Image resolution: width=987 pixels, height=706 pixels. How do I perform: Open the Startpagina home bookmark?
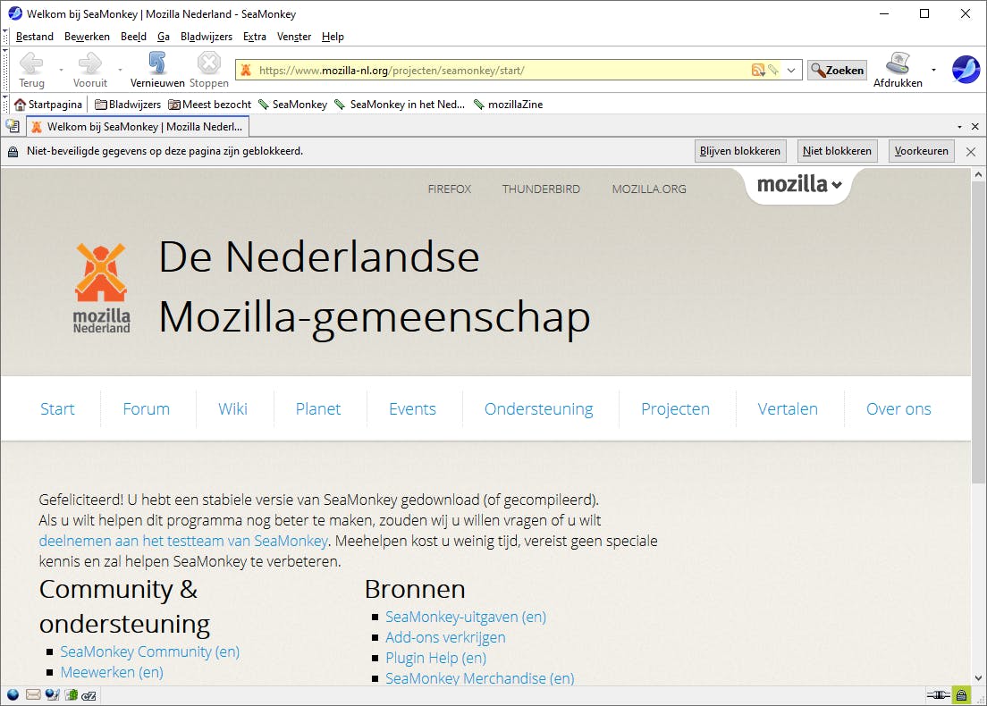(x=48, y=105)
